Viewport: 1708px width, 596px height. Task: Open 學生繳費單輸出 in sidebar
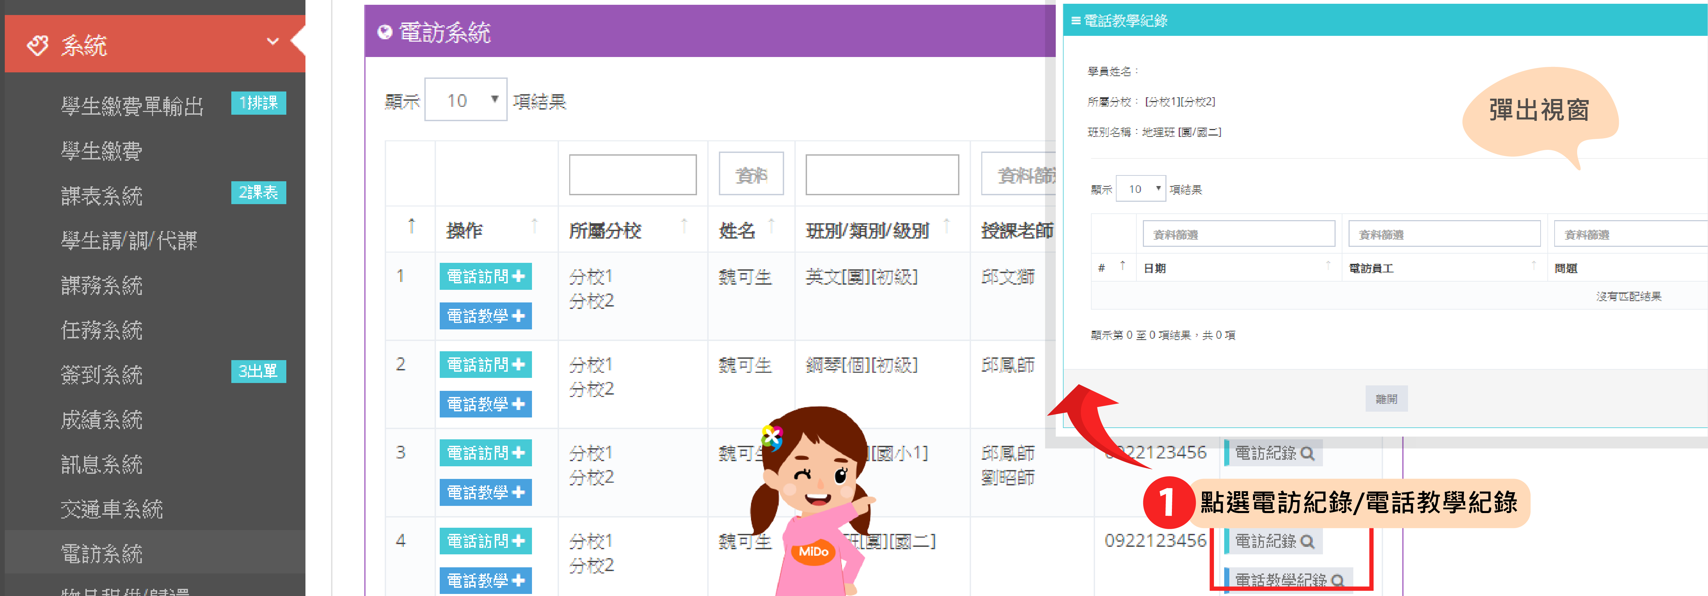(132, 106)
